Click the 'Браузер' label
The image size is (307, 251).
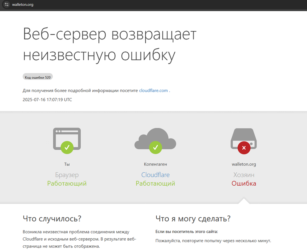pos(67,175)
